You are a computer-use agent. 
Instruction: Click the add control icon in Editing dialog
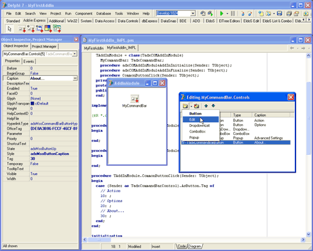pos(185,106)
